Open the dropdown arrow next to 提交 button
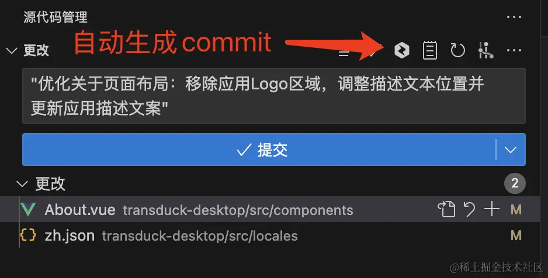This screenshot has width=548, height=278. [x=511, y=150]
